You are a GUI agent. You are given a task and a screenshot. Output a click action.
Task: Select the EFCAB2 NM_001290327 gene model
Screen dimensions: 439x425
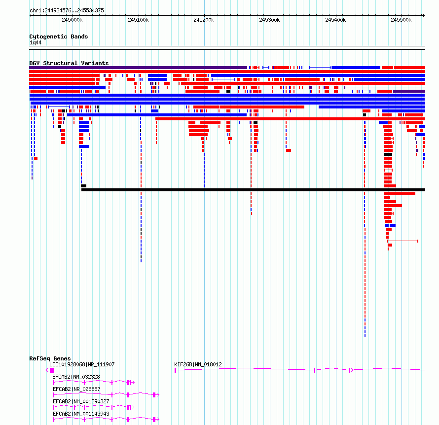click(94, 407)
